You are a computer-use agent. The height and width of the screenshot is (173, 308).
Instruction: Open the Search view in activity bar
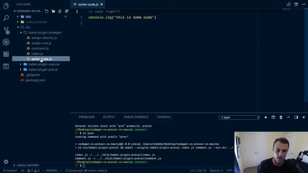(6, 18)
